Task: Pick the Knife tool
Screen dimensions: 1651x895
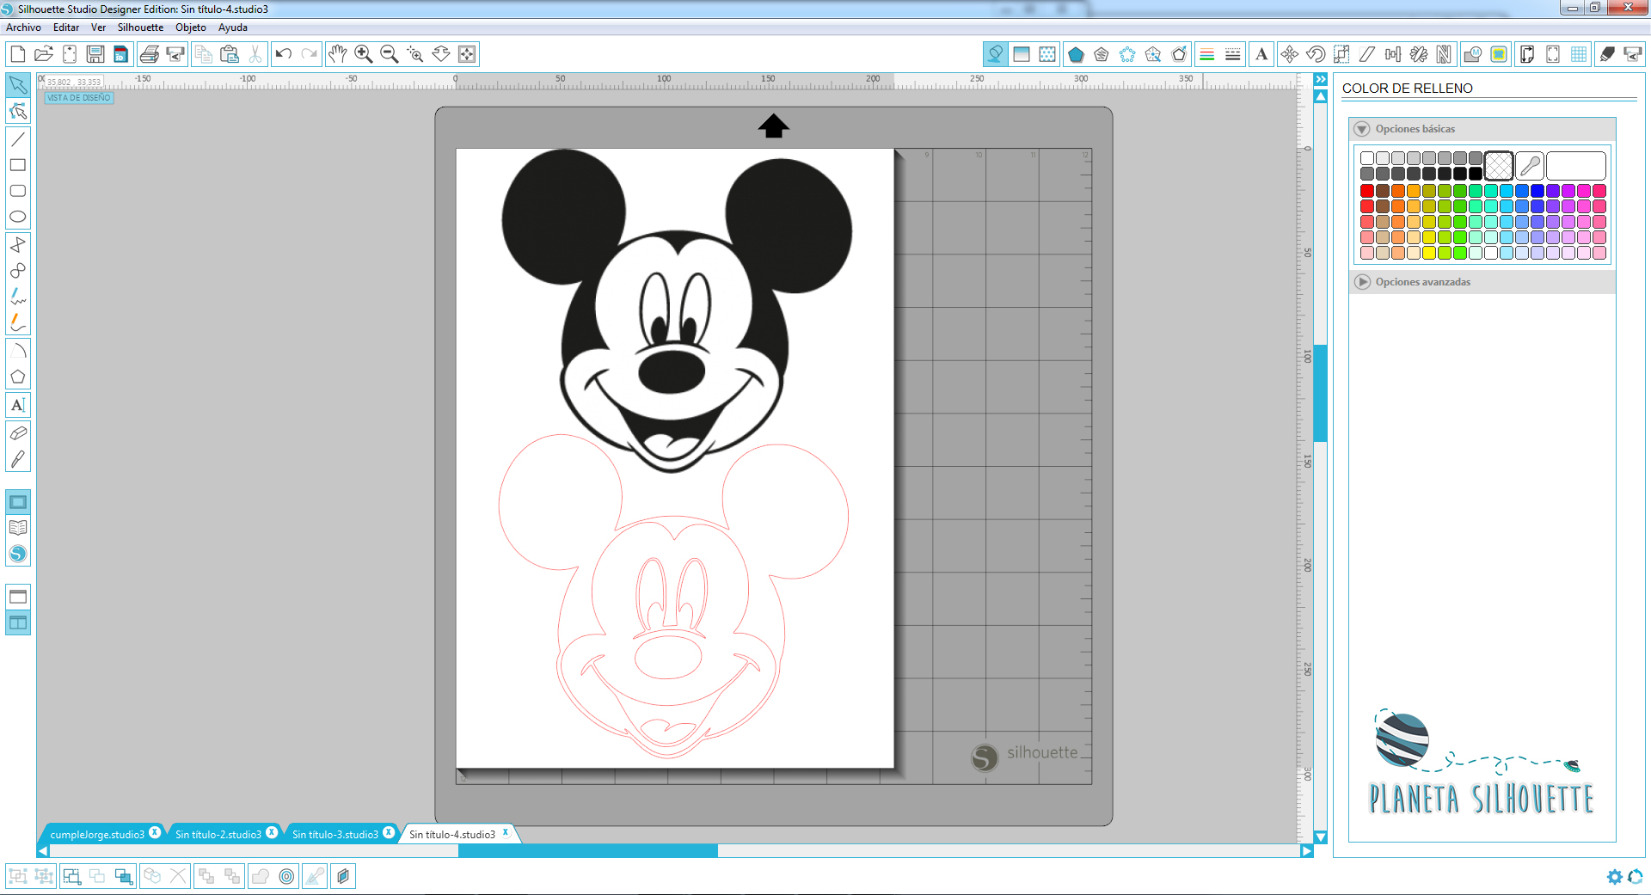Action: pos(18,459)
